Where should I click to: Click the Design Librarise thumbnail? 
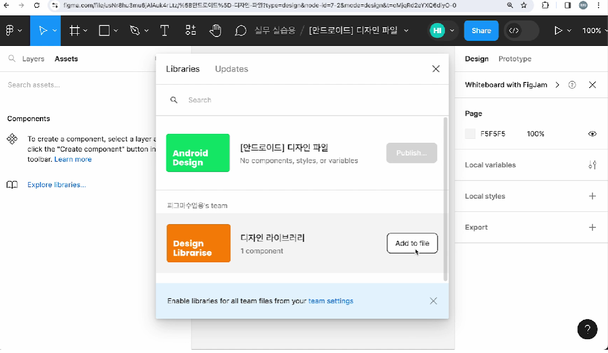pos(199,243)
